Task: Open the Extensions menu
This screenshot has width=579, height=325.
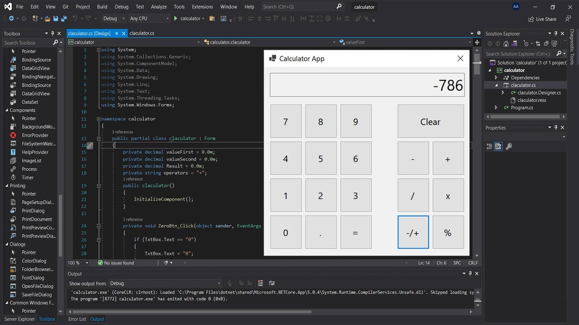Action: [x=202, y=7]
